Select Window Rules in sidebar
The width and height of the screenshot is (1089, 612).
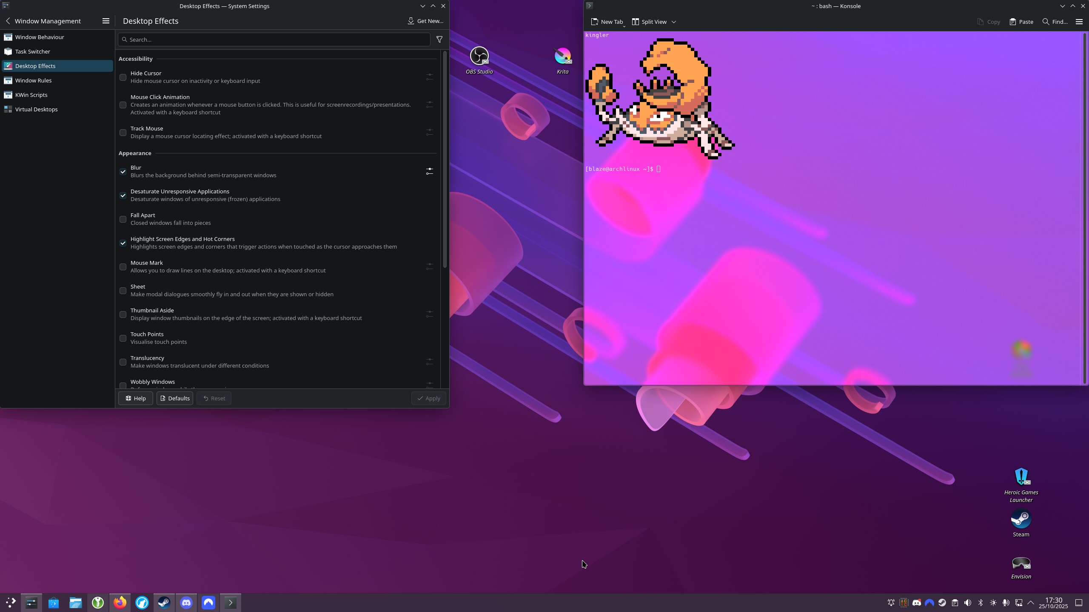(33, 80)
